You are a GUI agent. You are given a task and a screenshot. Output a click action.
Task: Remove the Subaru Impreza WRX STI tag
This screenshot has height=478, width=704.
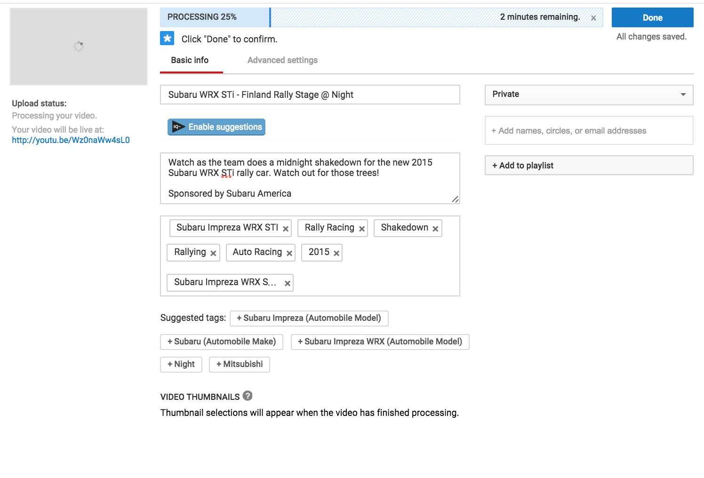286,229
